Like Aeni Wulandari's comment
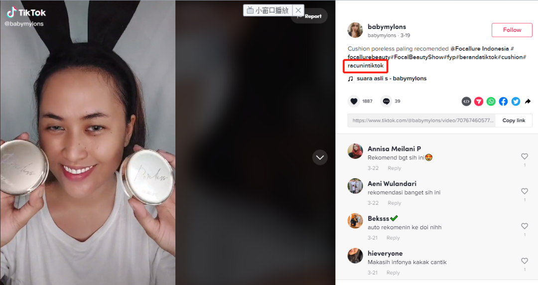 pos(525,191)
